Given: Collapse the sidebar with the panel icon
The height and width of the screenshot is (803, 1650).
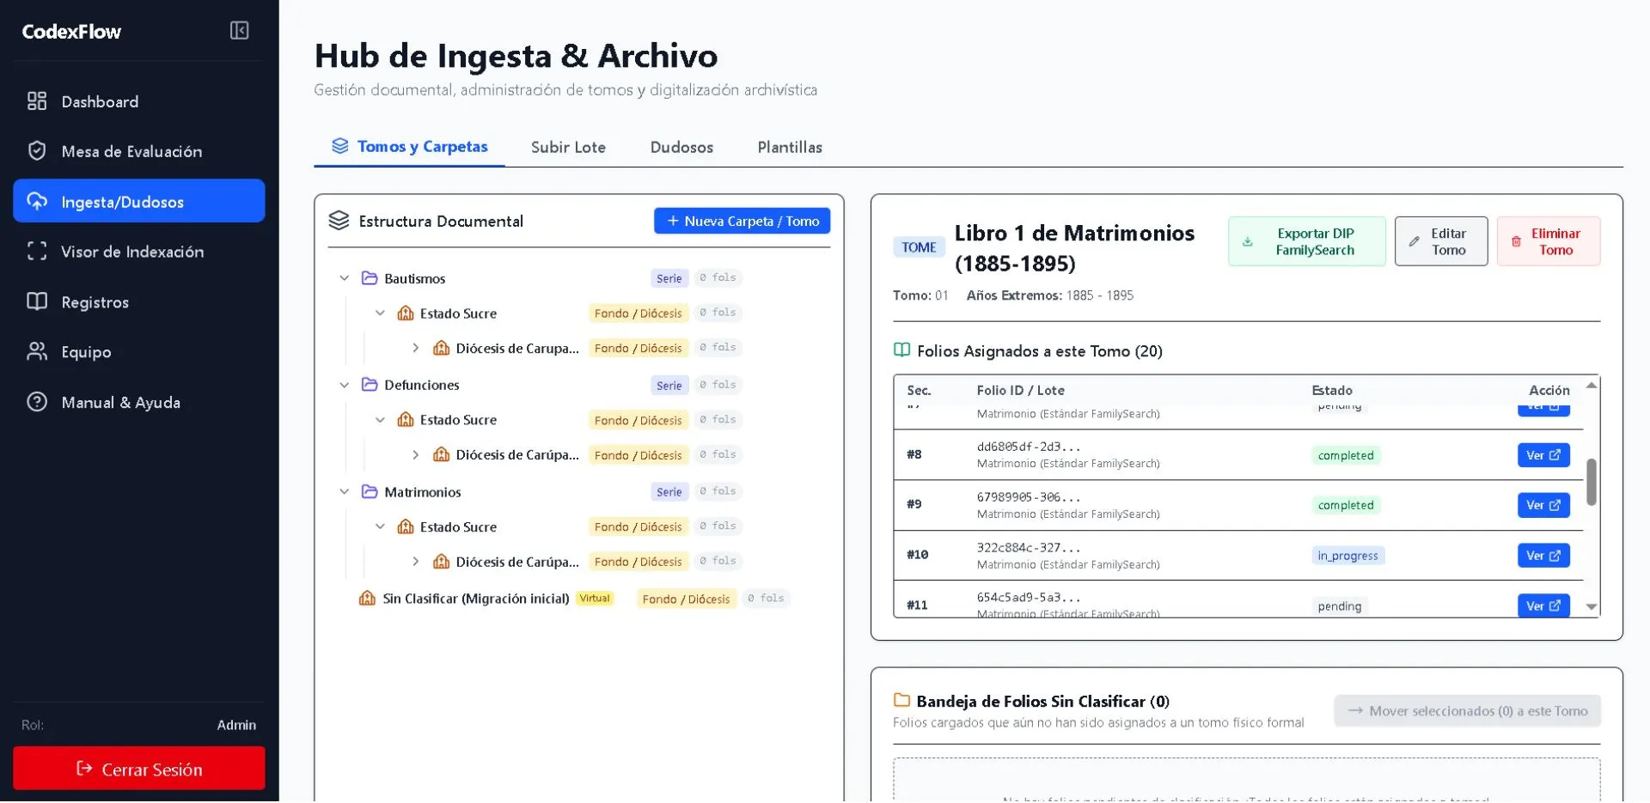Looking at the screenshot, I should pos(239,31).
